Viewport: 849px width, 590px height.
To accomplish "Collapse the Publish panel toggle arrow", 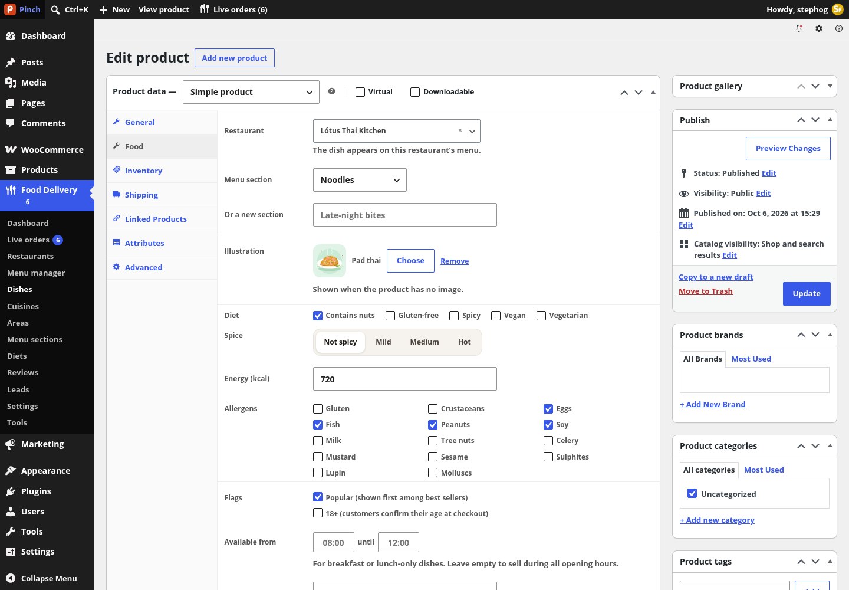I will (830, 120).
